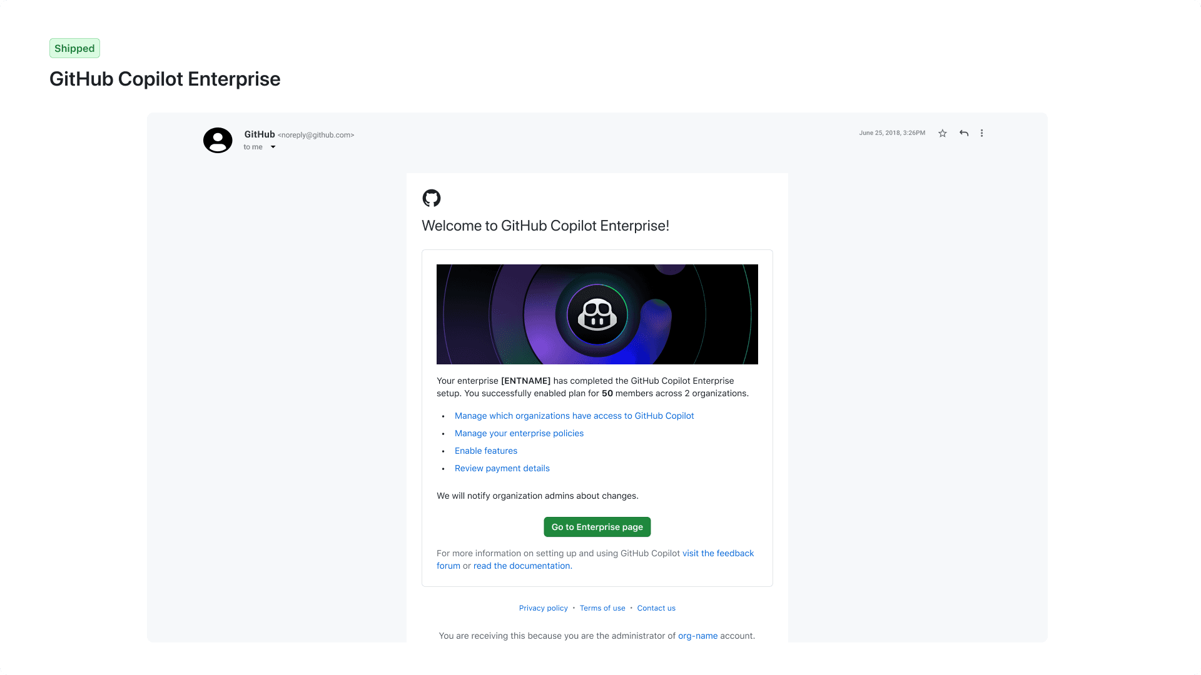Click the Copilot icon in the banner
1201x675 pixels.
coord(597,314)
